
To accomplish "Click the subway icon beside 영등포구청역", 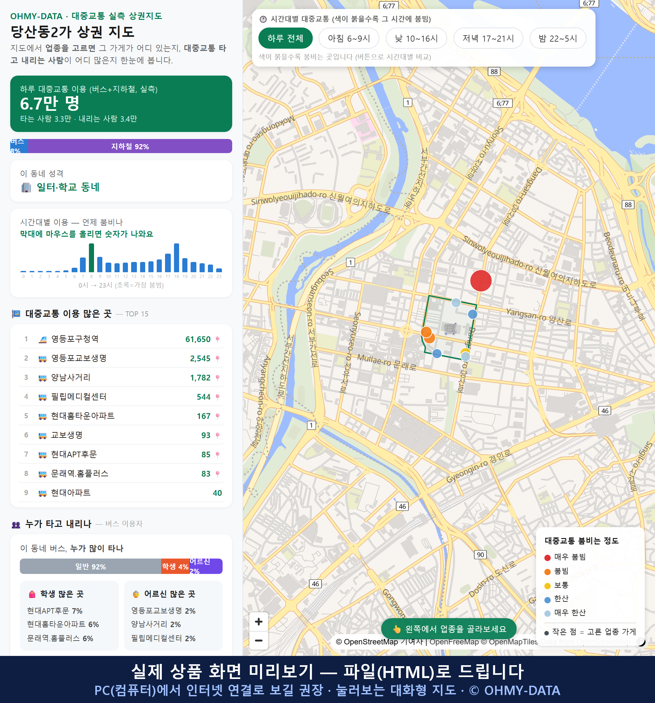I will point(42,339).
